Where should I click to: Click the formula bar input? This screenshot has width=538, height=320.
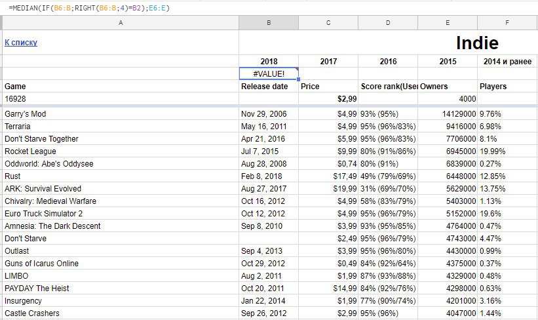pos(269,8)
